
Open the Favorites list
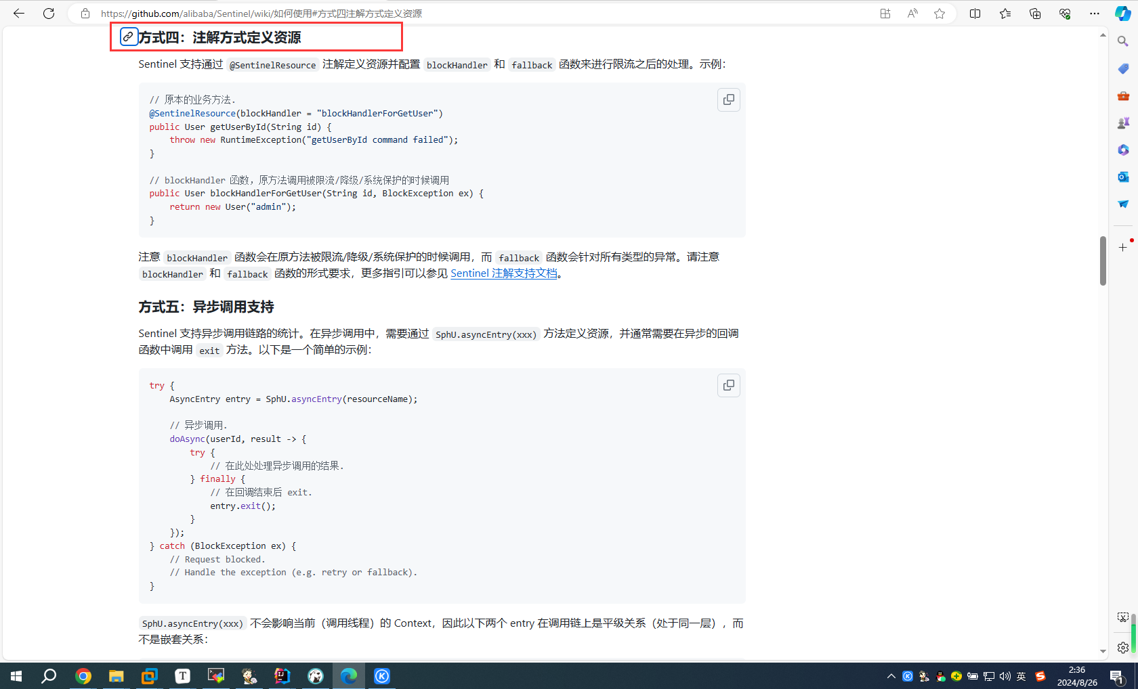pyautogui.click(x=1005, y=14)
